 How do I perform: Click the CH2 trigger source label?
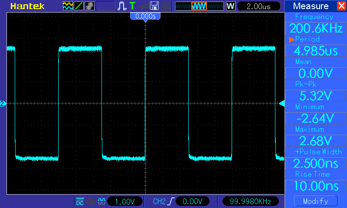tap(159, 201)
